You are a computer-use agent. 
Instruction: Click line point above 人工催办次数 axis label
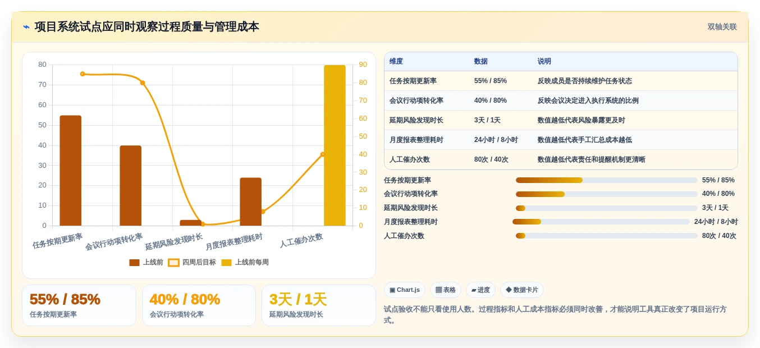(x=323, y=154)
